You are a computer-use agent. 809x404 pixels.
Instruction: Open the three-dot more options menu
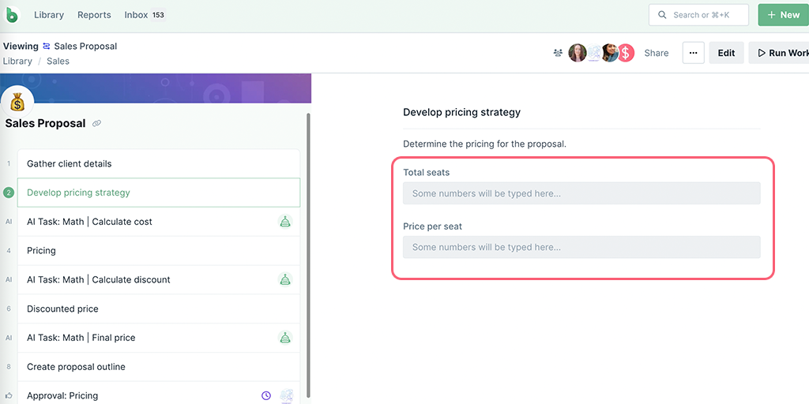point(694,53)
